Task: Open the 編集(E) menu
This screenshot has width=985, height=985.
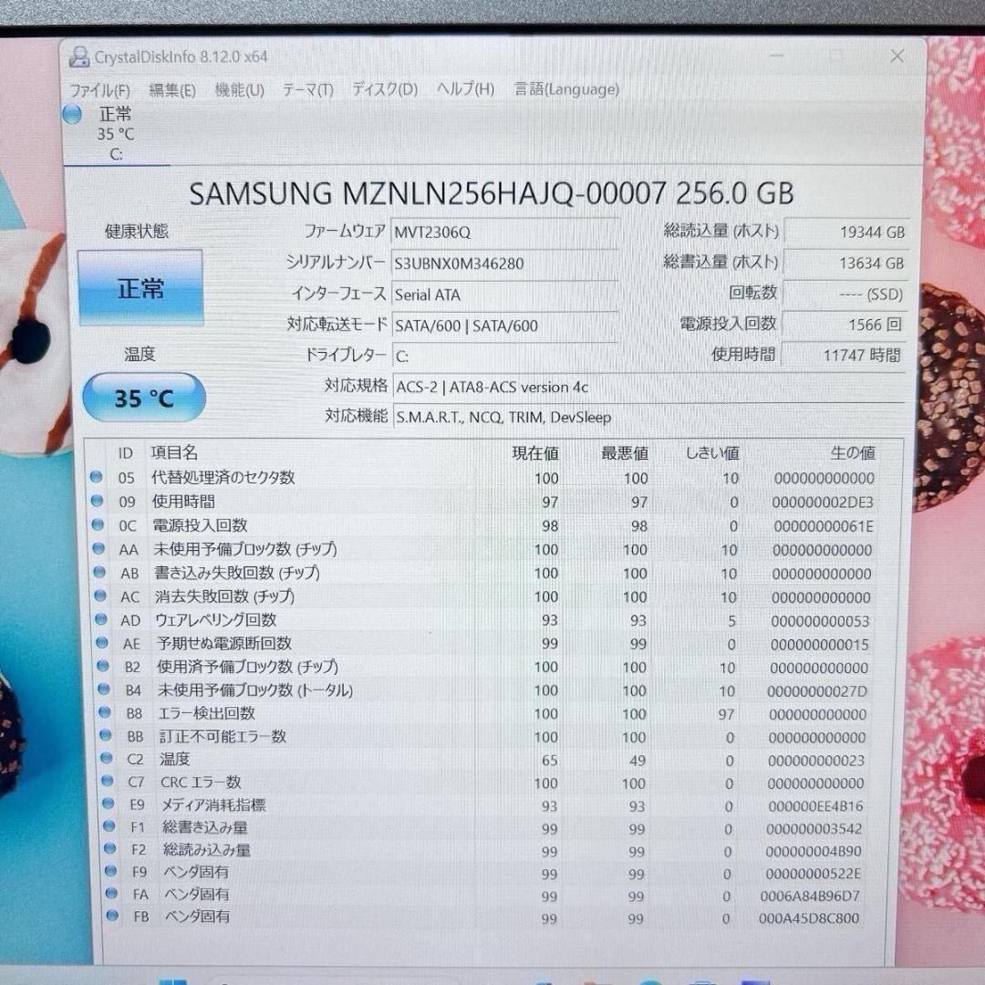Action: pos(170,89)
